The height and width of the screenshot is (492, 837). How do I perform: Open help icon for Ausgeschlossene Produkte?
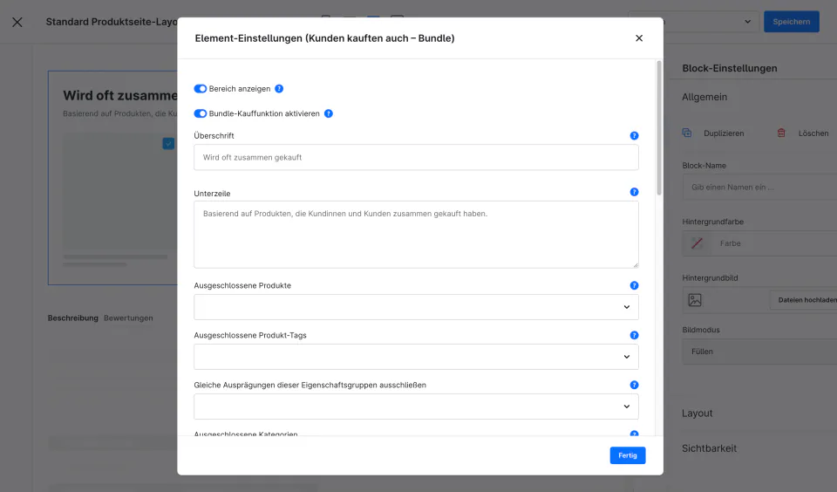pos(634,285)
